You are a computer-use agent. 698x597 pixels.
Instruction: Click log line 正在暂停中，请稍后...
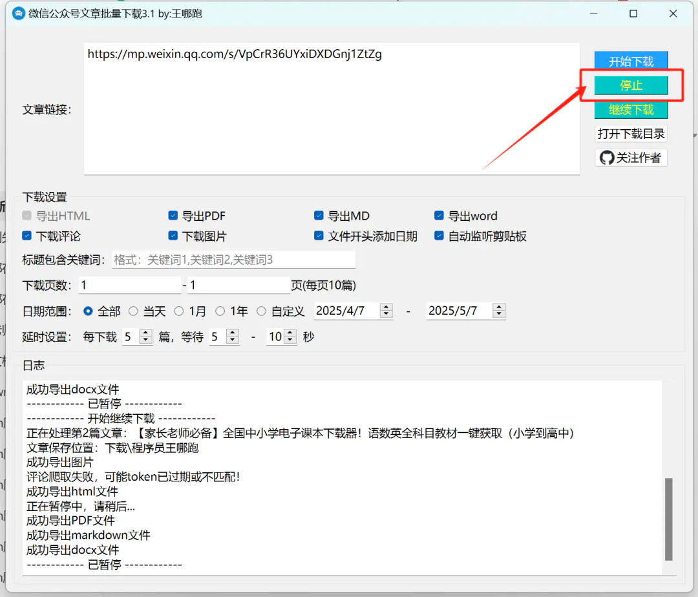(x=81, y=507)
